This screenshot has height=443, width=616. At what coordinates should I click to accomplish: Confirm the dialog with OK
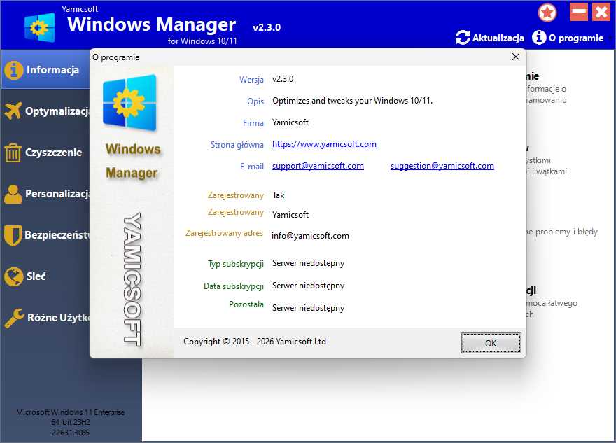point(491,343)
